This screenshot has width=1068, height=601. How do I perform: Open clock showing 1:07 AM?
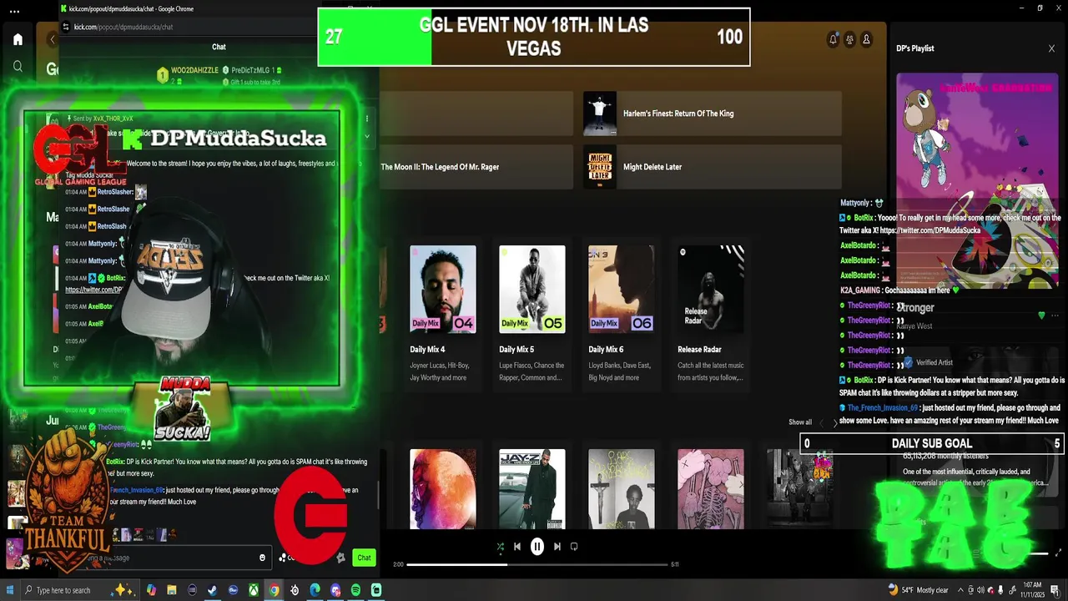[1031, 590]
